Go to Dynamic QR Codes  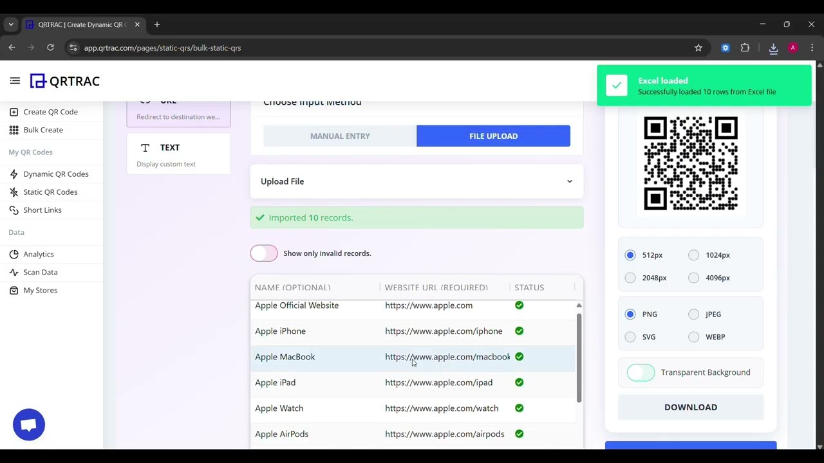tap(56, 174)
